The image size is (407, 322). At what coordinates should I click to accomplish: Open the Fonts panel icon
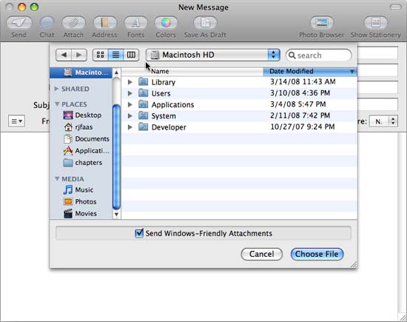(x=135, y=23)
